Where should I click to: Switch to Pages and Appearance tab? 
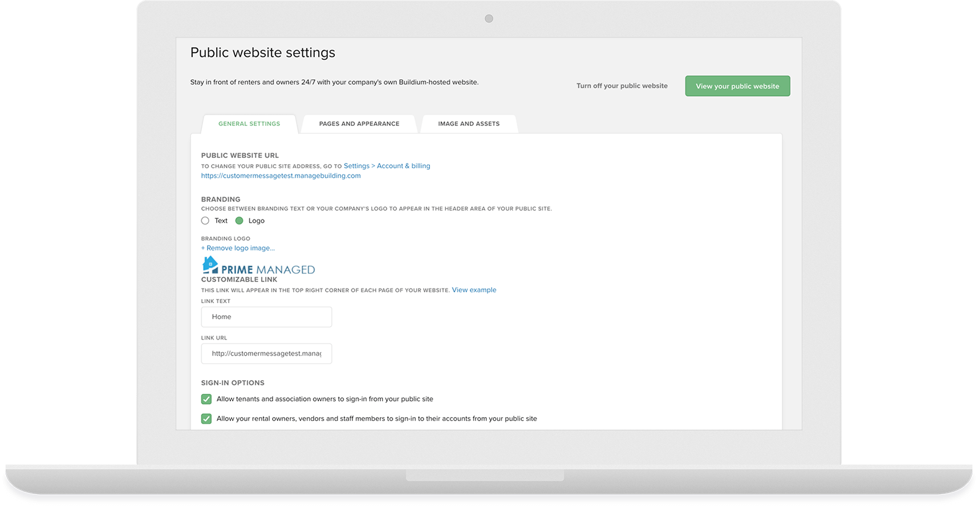coord(359,124)
